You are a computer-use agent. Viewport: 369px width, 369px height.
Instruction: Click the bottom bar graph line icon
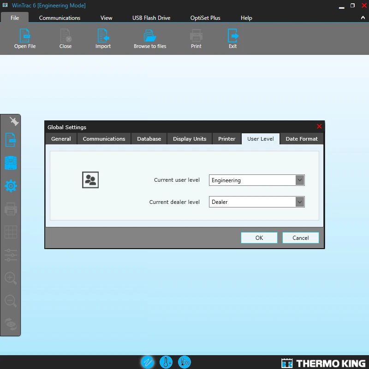(x=148, y=362)
